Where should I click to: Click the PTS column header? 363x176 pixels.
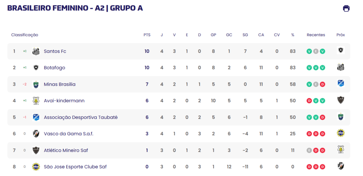(x=147, y=35)
